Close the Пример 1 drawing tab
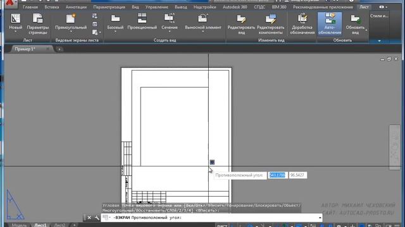This screenshot has width=405, height=227. (48, 49)
